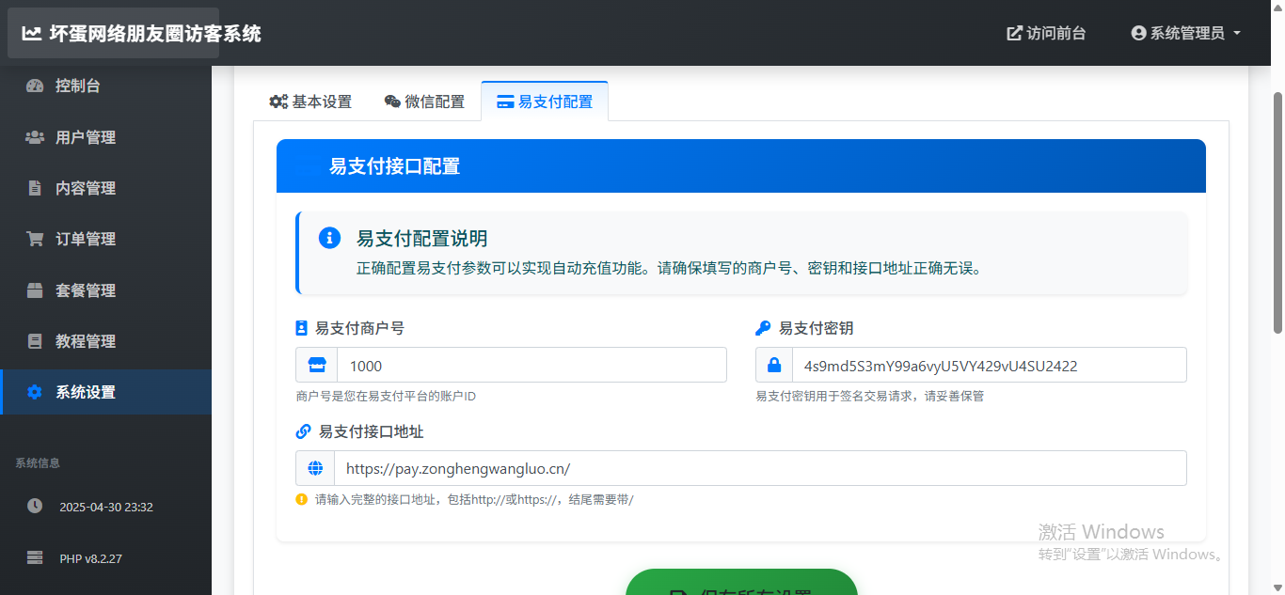Click the 易支付密钥 field label
The width and height of the screenshot is (1285, 595).
pyautogui.click(x=816, y=328)
